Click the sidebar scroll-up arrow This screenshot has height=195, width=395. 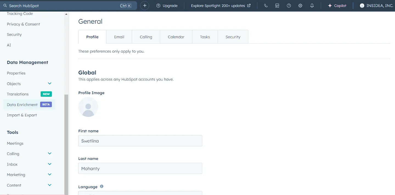66,14
